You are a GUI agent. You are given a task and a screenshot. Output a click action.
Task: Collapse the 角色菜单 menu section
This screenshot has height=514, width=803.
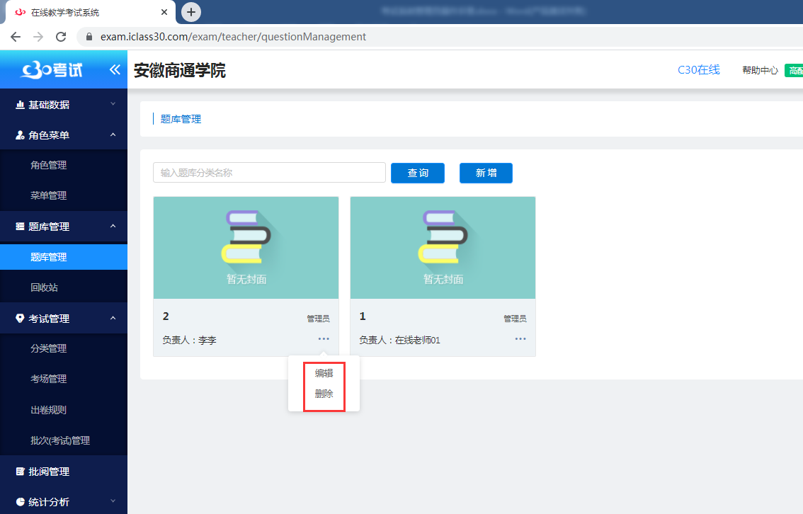coord(63,135)
